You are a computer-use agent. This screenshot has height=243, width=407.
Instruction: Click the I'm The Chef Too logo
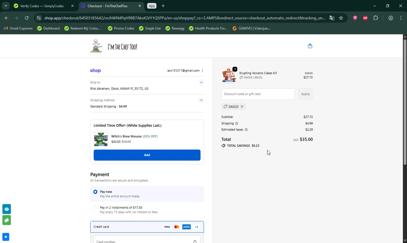click(x=114, y=46)
